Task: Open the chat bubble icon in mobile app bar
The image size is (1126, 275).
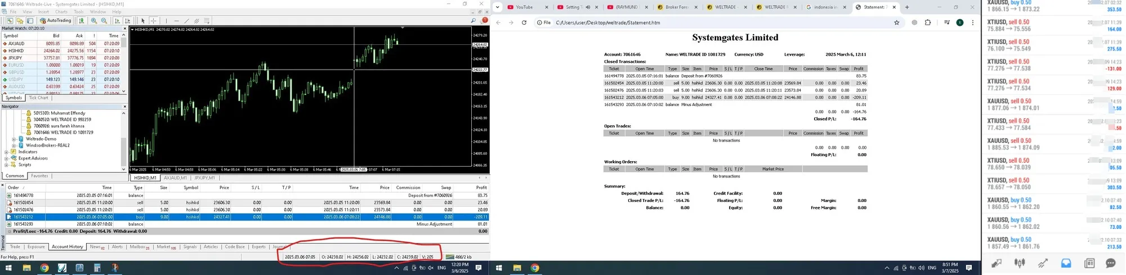Action: [1111, 263]
